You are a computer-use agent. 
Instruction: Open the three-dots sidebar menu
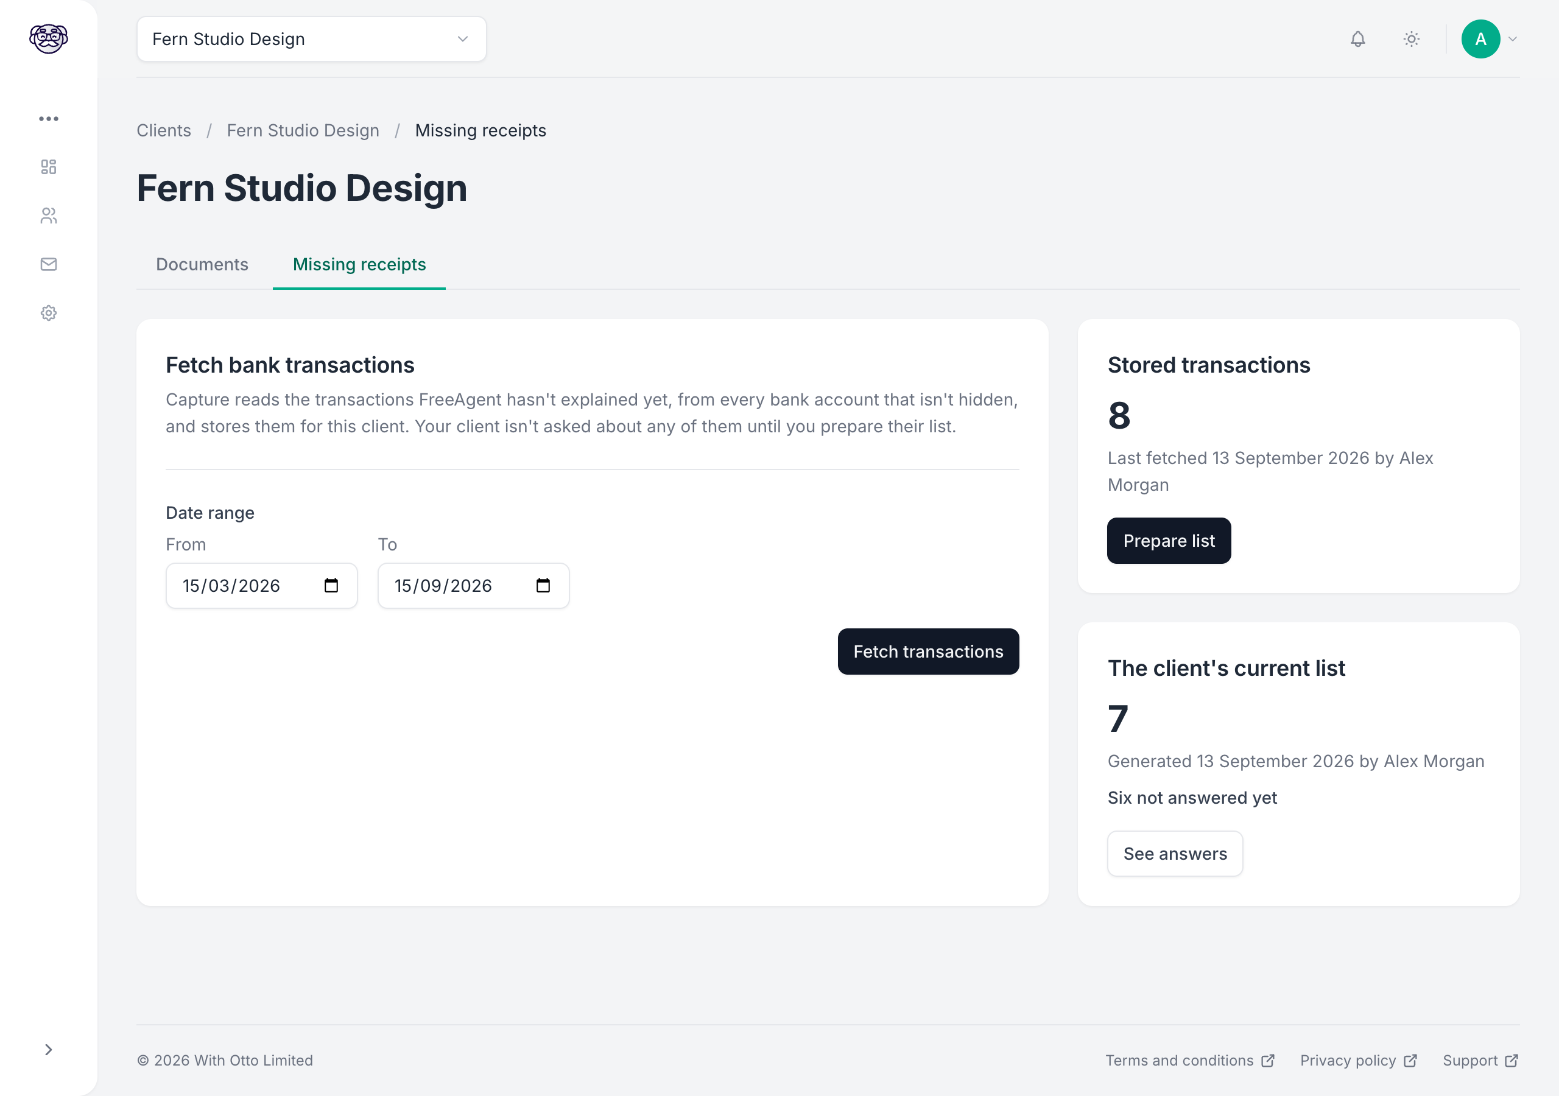pyautogui.click(x=49, y=119)
